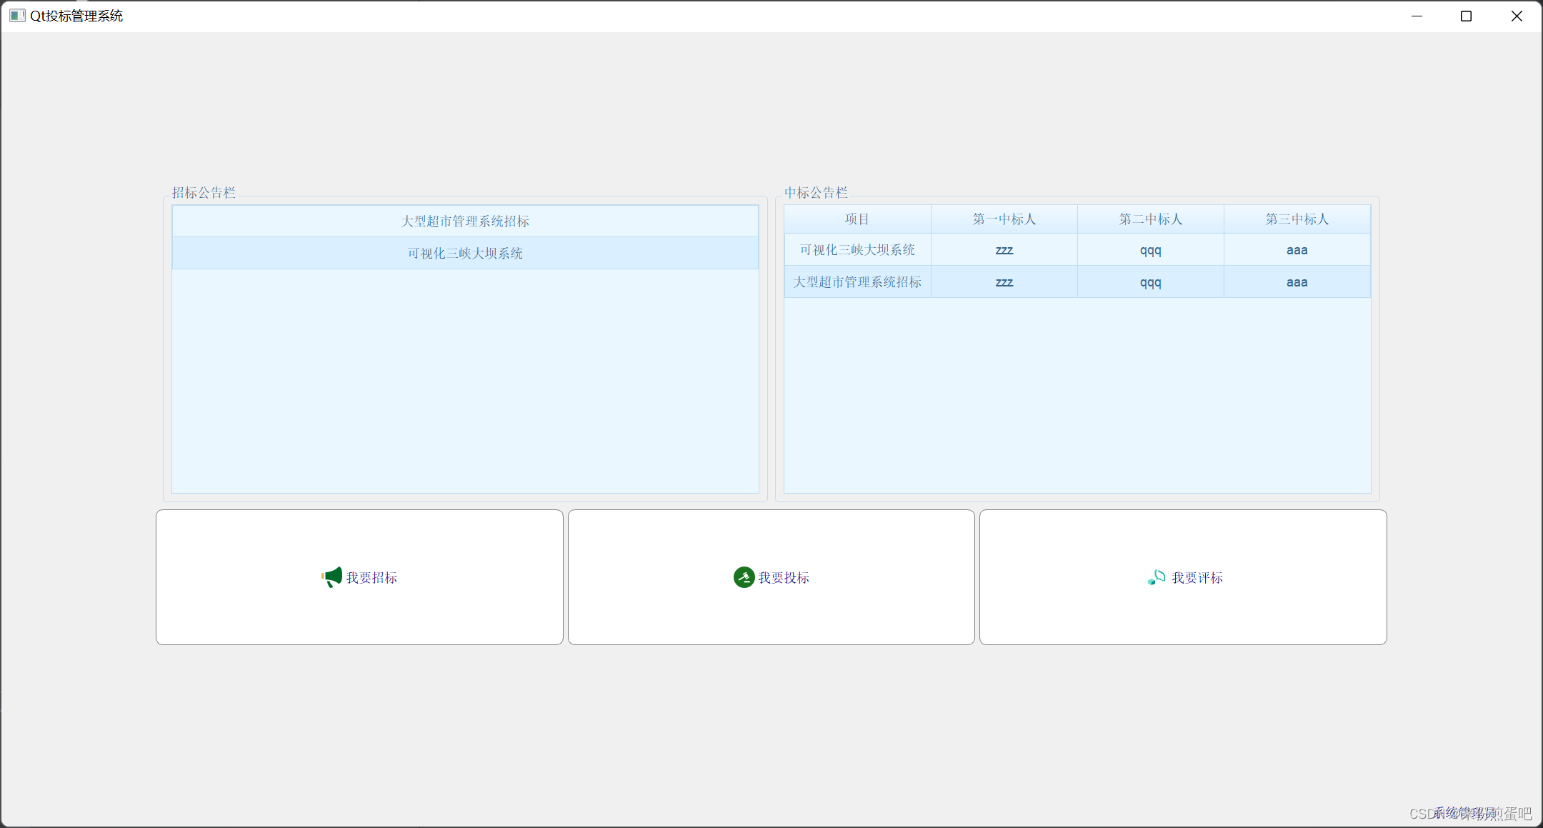This screenshot has height=828, width=1543.
Task: Click the review icon for 我要评标
Action: click(1157, 577)
